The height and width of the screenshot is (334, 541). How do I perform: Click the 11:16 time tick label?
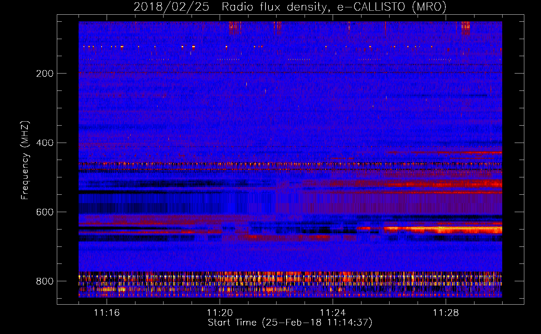pyautogui.click(x=107, y=313)
